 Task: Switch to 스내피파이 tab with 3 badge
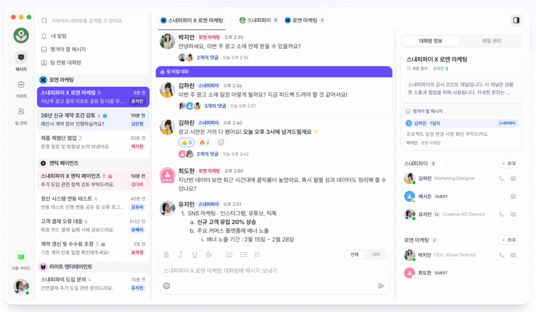[259, 20]
